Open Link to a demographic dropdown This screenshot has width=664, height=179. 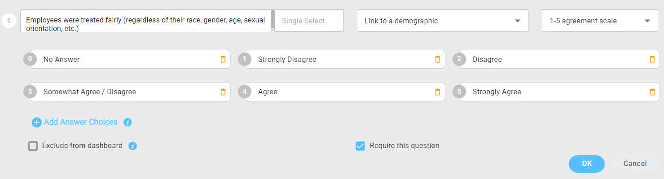coord(442,21)
